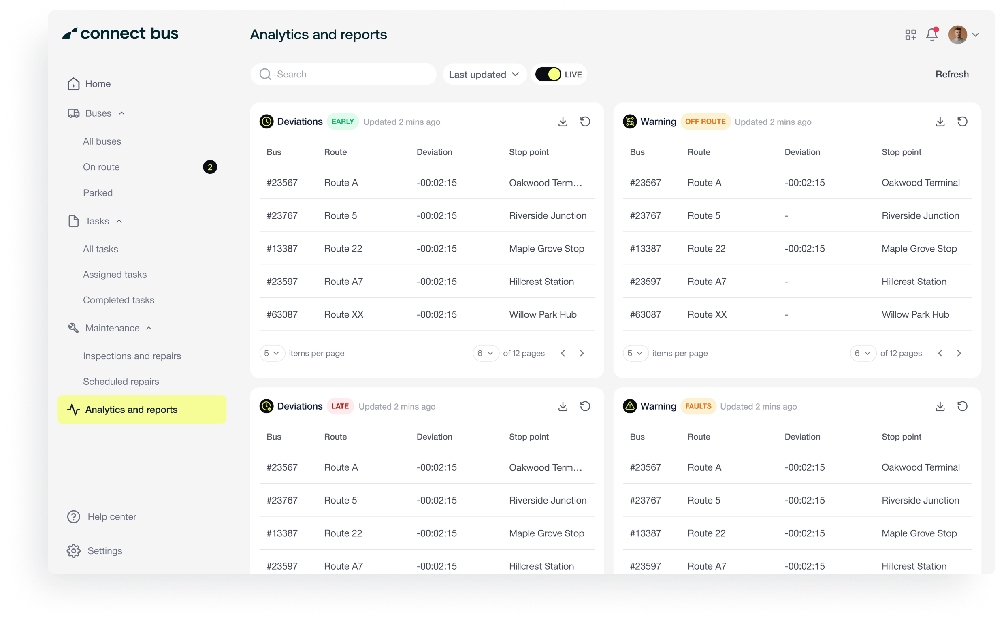
Task: Download Deviations LATE report
Action: click(x=562, y=406)
